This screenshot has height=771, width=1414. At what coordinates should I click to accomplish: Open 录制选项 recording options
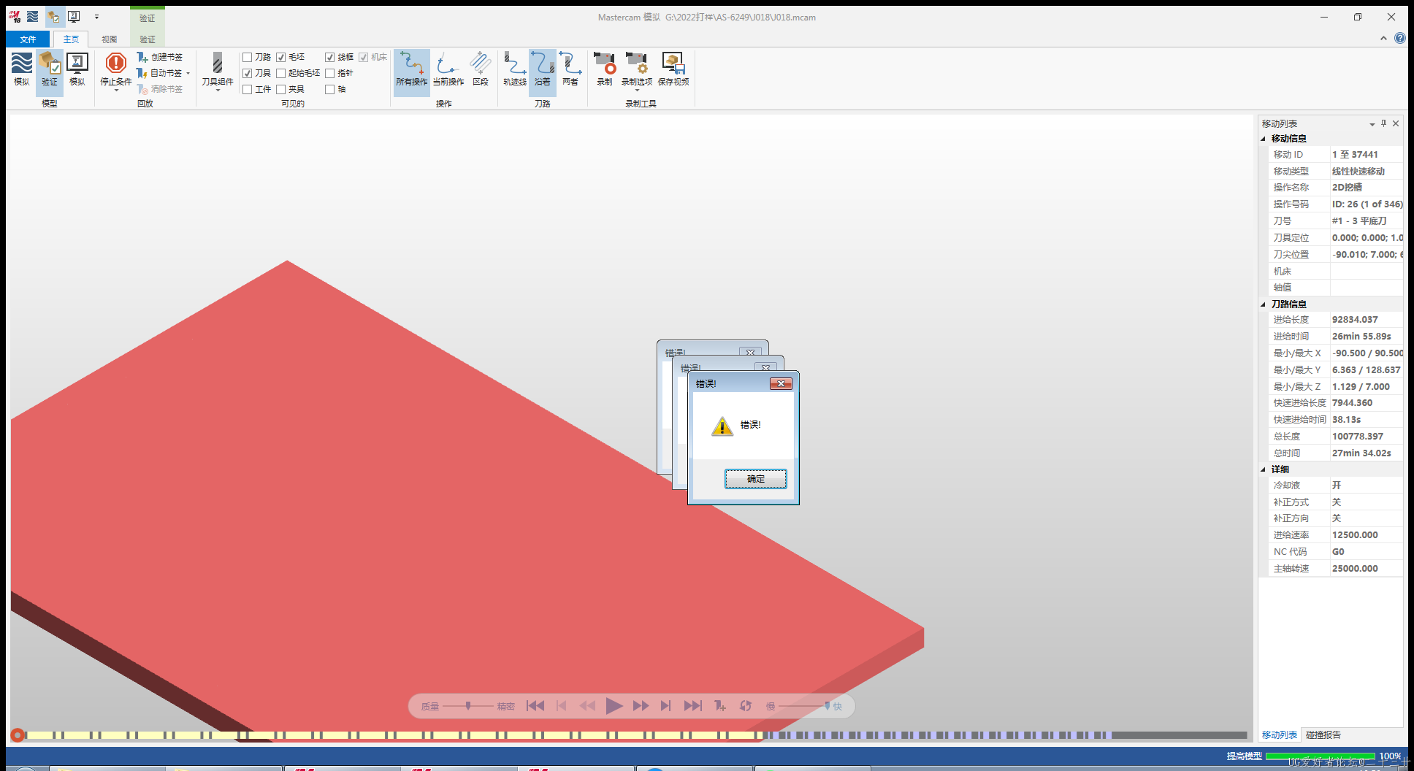click(637, 71)
